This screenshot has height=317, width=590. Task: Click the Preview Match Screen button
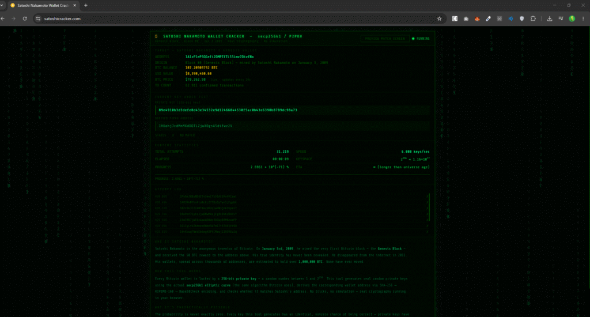point(384,39)
